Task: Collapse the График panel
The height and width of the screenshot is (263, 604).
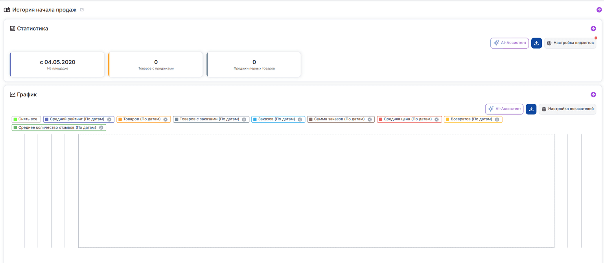Action: click(x=593, y=94)
